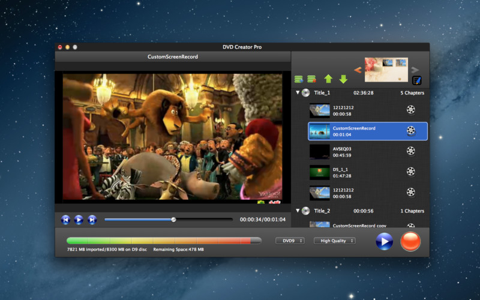Image resolution: width=480 pixels, height=300 pixels.
Task: Go to previous menu template (orange arrow)
Action: 358,70
